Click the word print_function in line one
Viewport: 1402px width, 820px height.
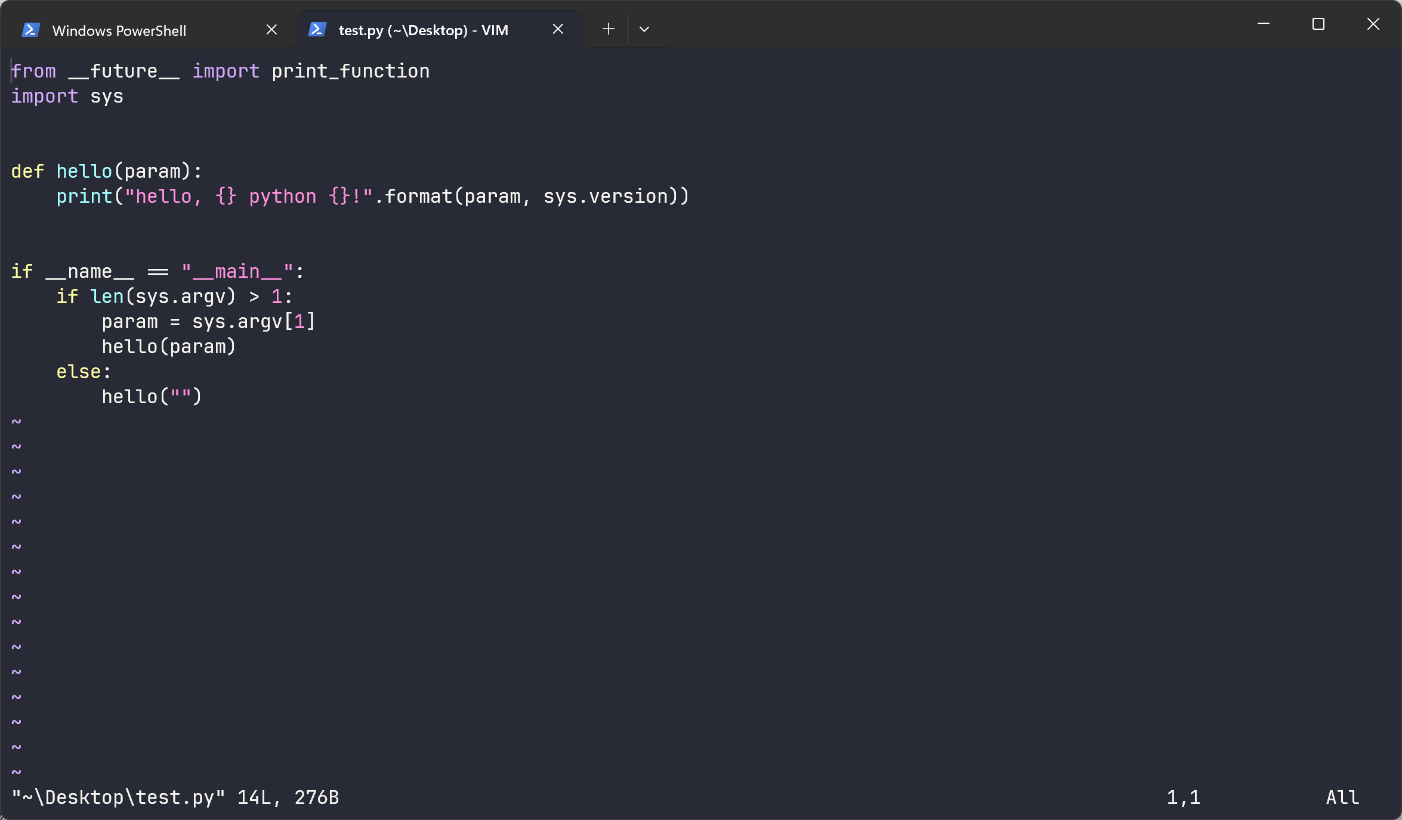tap(350, 72)
